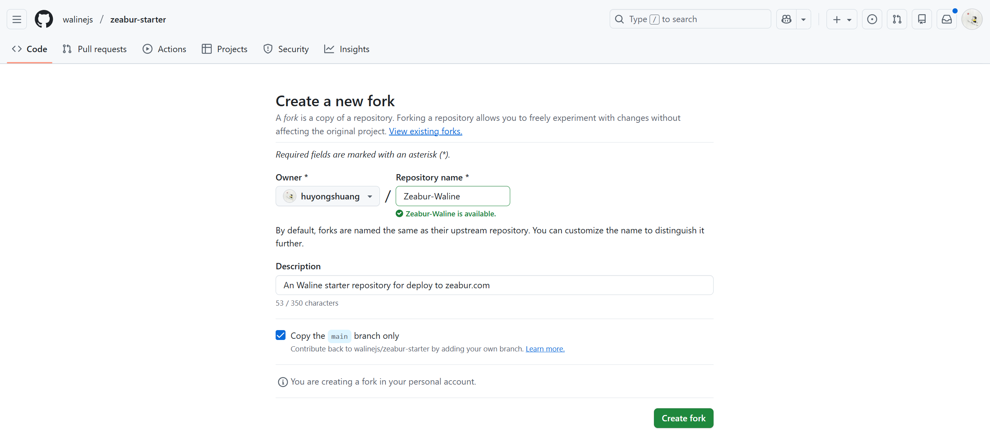Click the GitHub logo
Image resolution: width=990 pixels, height=445 pixels.
[44, 19]
